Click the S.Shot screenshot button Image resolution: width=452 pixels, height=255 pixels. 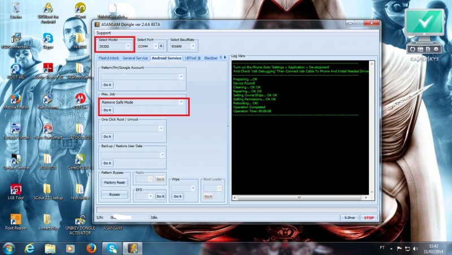(x=349, y=218)
